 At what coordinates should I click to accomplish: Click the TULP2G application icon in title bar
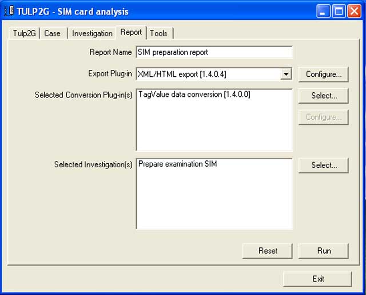pos(9,11)
